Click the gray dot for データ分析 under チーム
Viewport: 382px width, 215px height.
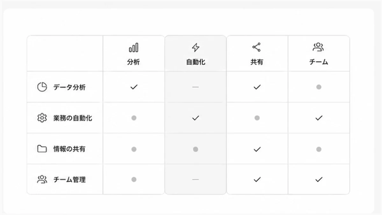point(318,87)
